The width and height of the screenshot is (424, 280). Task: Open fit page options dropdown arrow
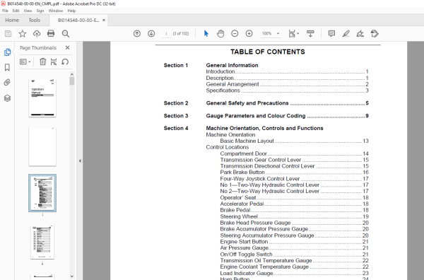[298, 33]
